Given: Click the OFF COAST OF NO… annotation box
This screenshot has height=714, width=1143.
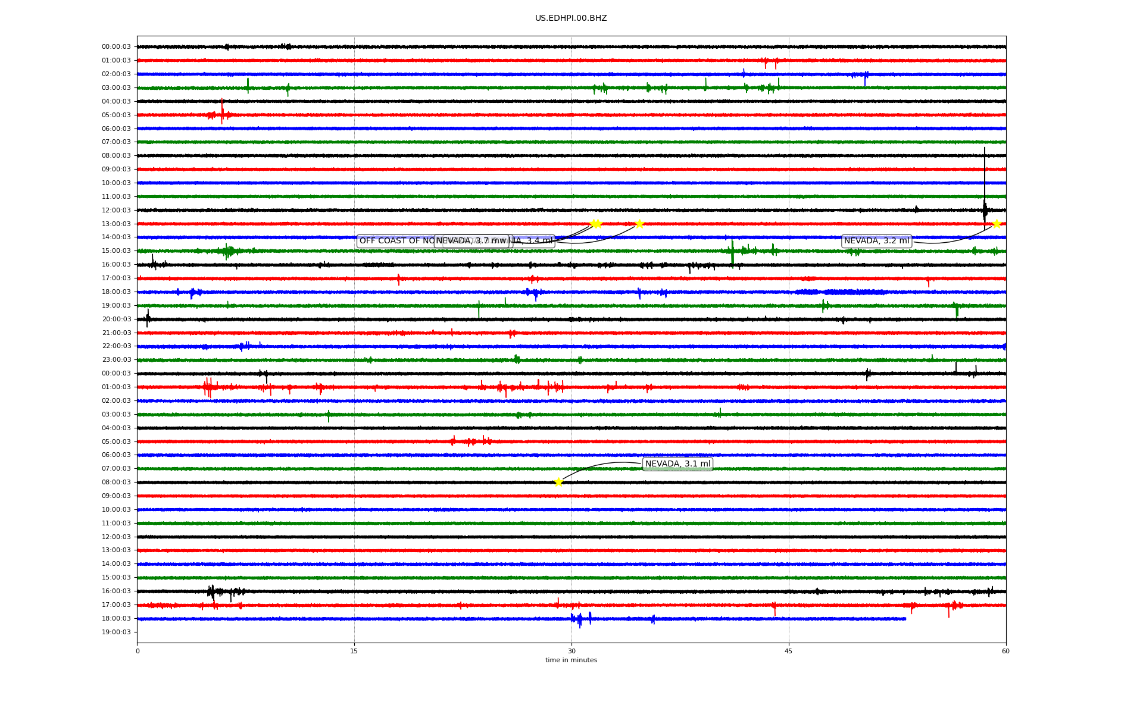Looking at the screenshot, I should click(x=396, y=241).
